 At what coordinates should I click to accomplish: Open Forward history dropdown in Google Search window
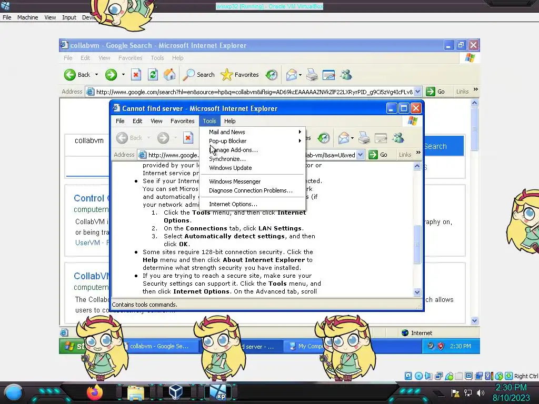pyautogui.click(x=123, y=75)
